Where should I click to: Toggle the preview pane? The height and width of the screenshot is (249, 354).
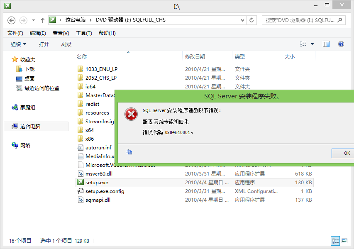326,44
